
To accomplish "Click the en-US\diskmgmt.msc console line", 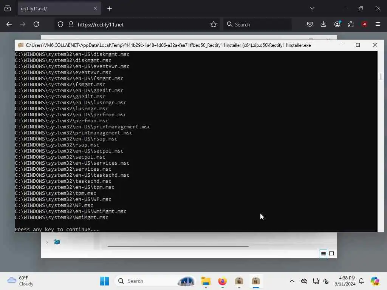I will pos(72,54).
